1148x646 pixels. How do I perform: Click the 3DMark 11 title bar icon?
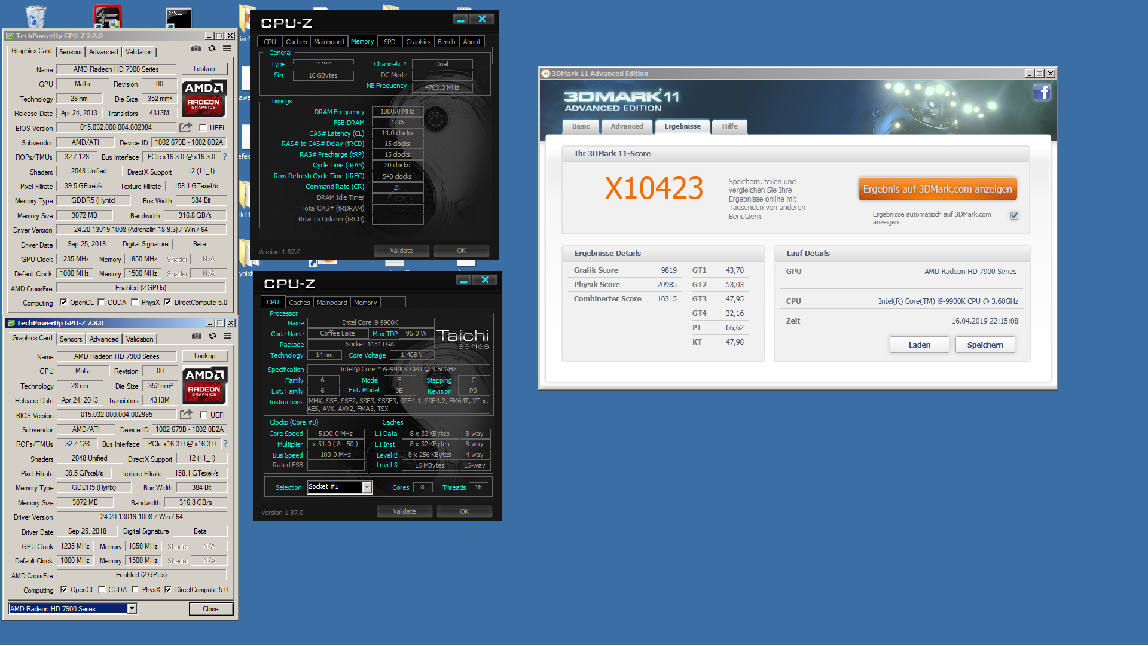545,74
